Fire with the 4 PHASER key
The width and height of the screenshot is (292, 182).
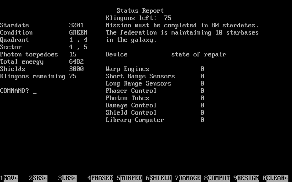[100, 178]
